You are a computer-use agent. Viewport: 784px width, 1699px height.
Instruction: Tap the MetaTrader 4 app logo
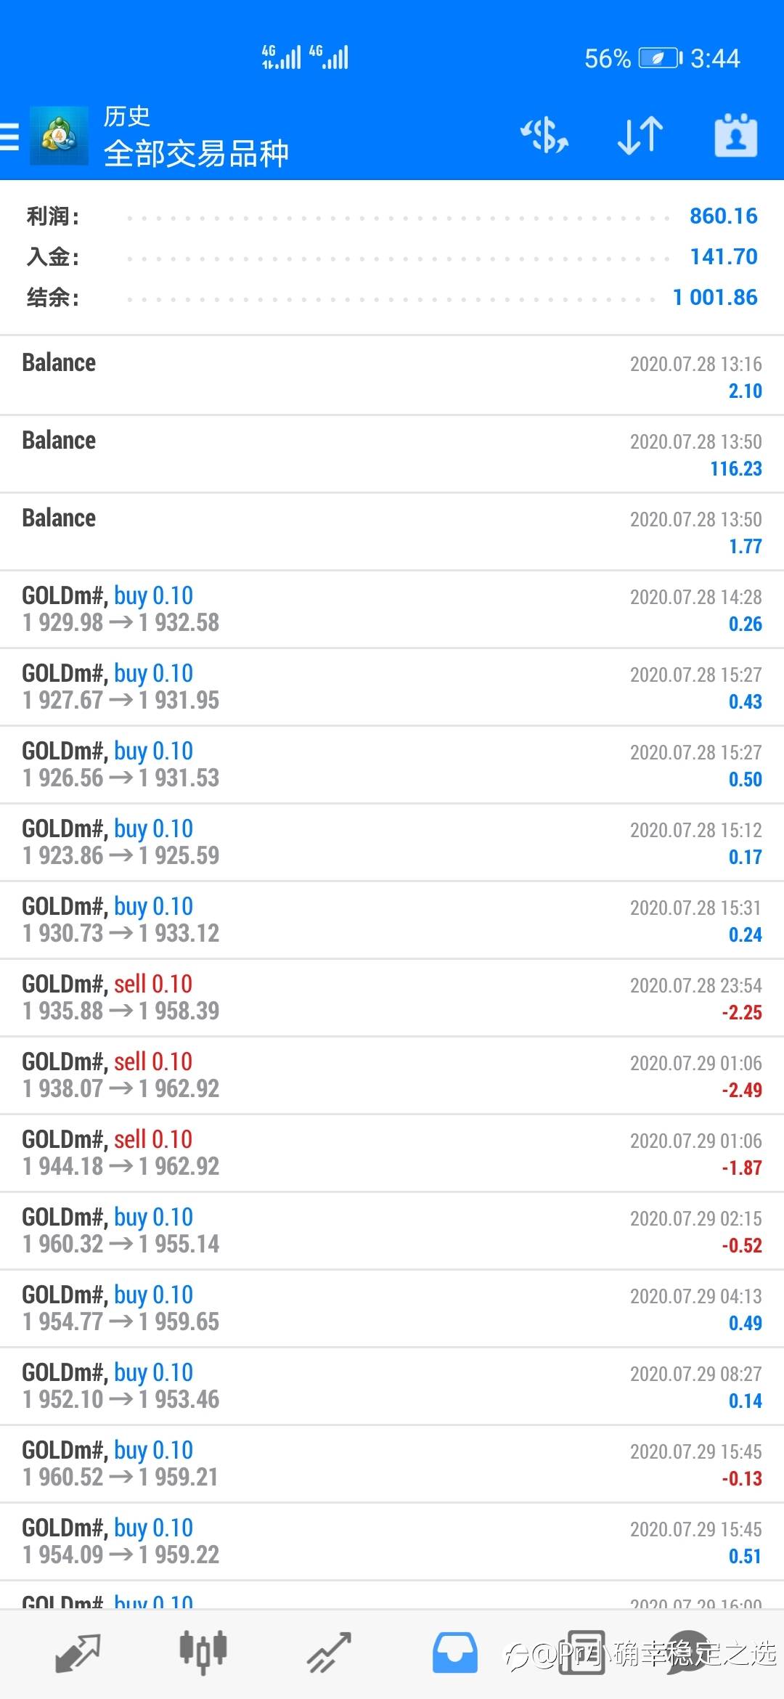click(x=59, y=136)
